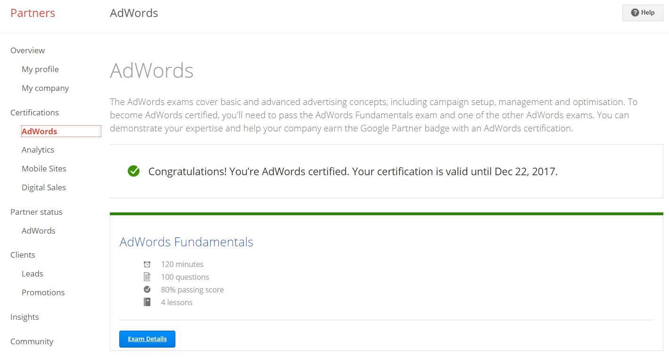Screen dimensions: 669x357
Task: View AdWords under Partner status
Action: point(38,230)
